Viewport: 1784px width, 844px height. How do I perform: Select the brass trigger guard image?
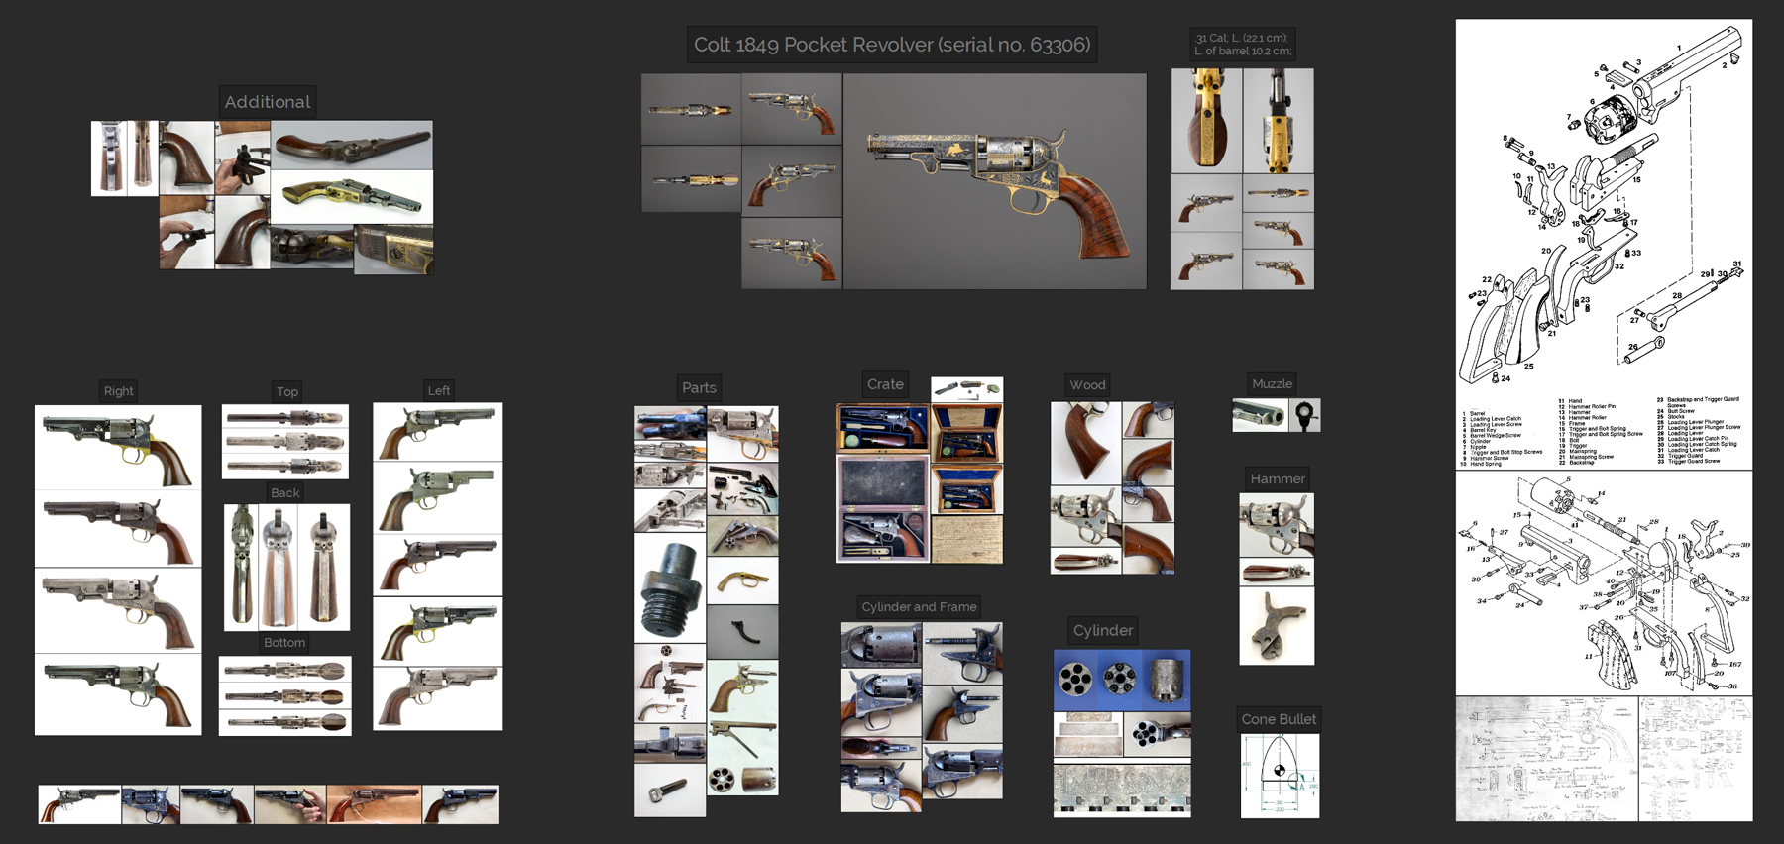click(x=742, y=581)
